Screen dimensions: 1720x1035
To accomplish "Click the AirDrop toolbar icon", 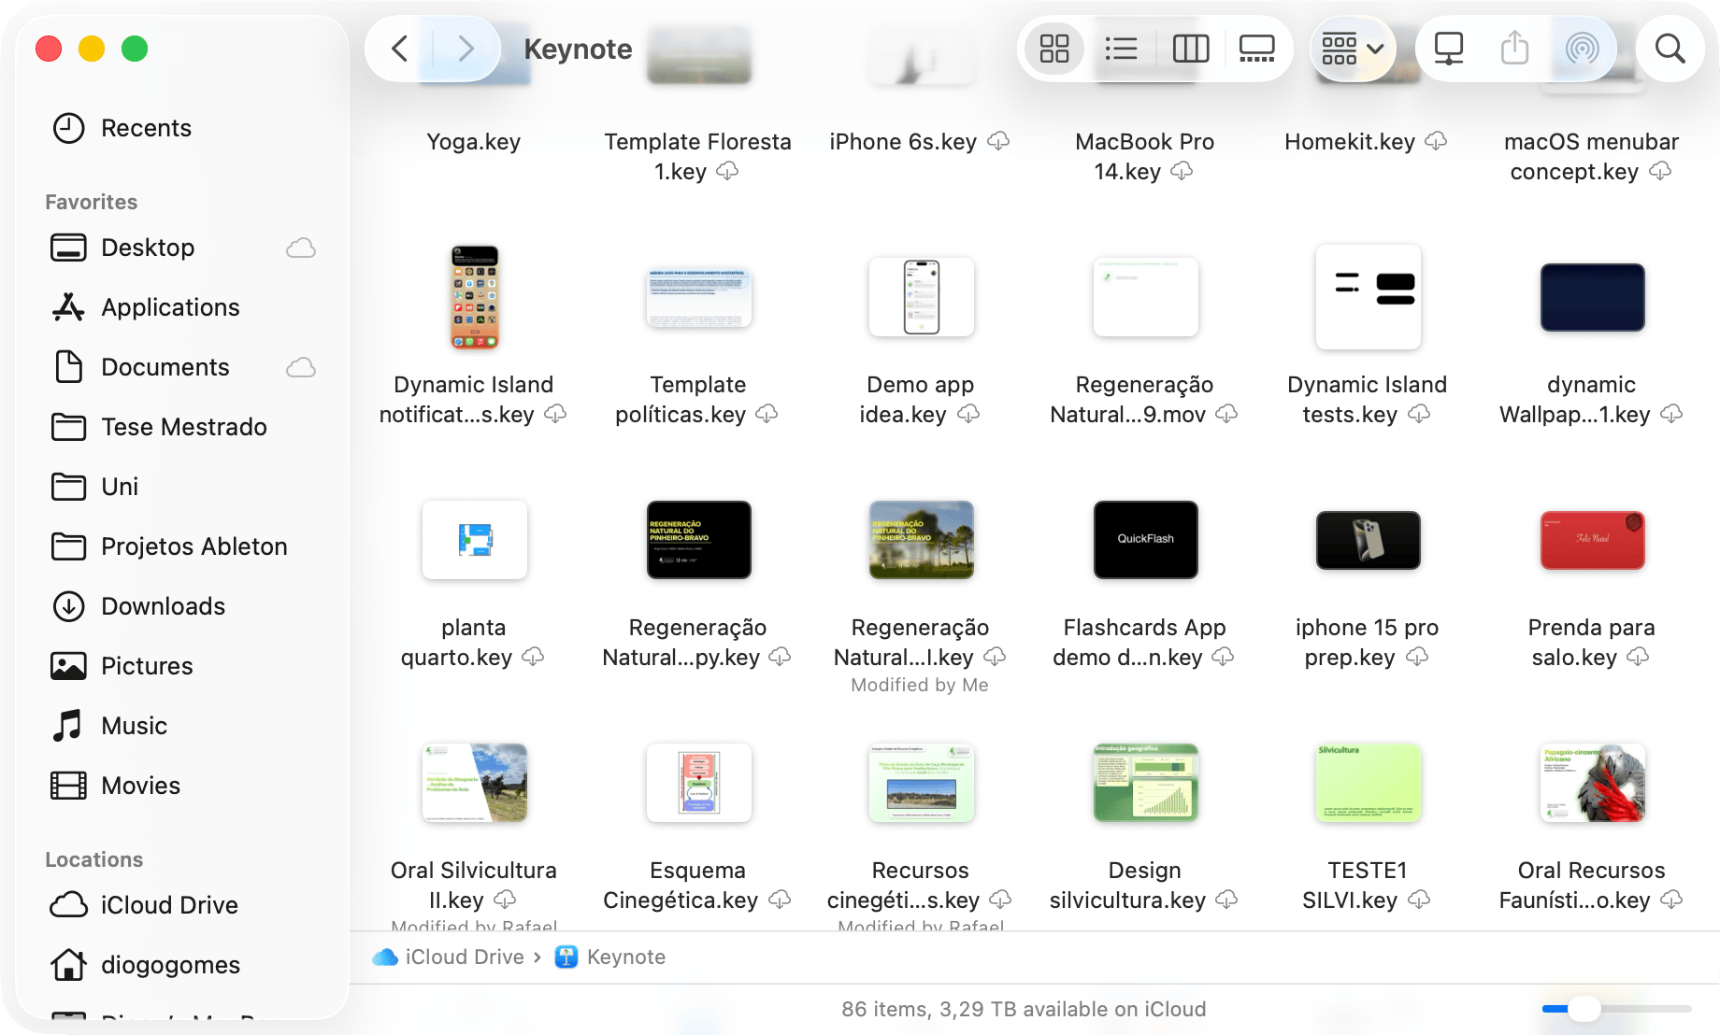I will click(1582, 49).
